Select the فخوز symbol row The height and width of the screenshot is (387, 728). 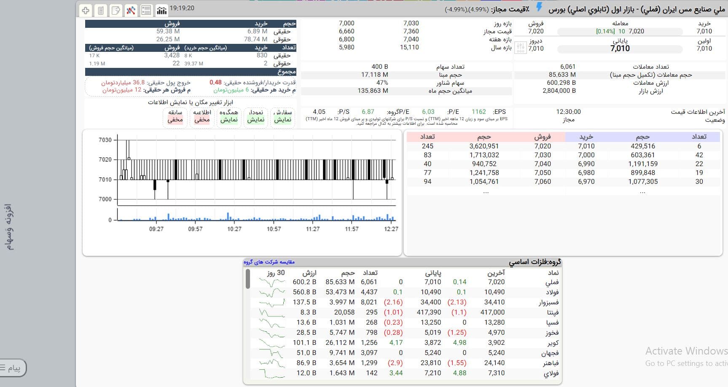[x=552, y=333]
